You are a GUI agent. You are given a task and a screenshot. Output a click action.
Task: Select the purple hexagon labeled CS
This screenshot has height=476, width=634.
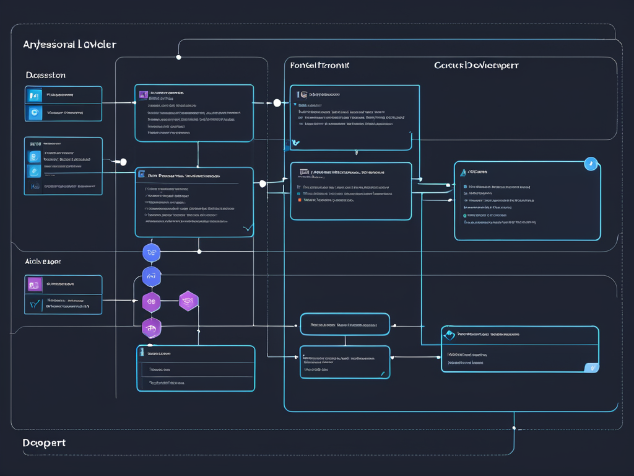151,302
